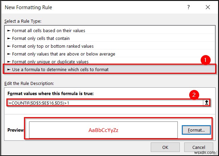Cancel the new formatting rule
Viewport: 219px width, 156px height.
199,147
